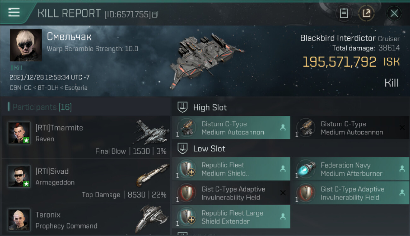Open [RTI]Tmarmite's character portrait
Viewport: 410px width, 236px height.
[19, 133]
